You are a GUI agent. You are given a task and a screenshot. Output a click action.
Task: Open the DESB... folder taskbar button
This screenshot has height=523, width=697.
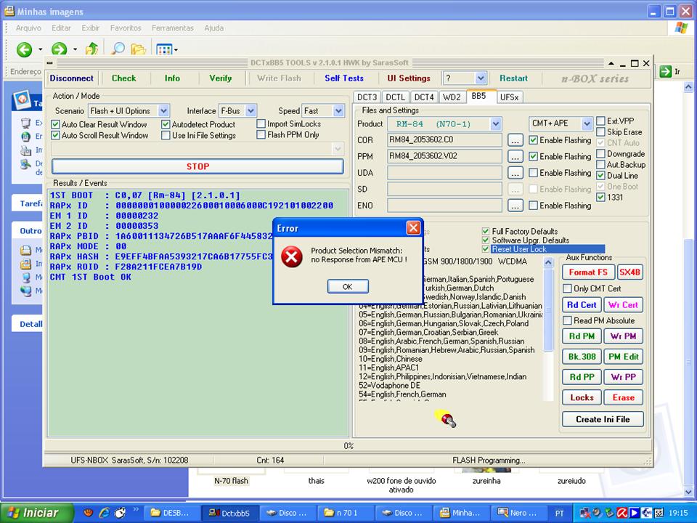pyautogui.click(x=172, y=513)
